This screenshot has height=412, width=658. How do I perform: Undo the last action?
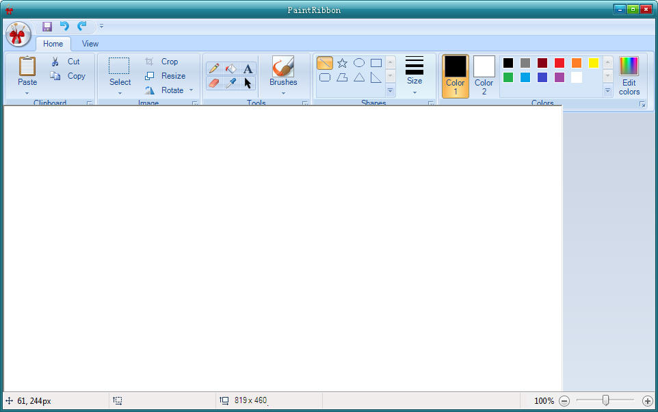tap(64, 27)
